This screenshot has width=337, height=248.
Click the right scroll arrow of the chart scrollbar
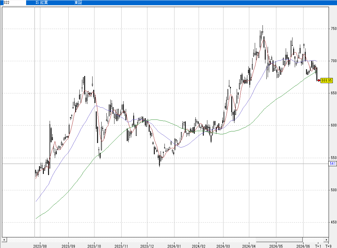326,240
